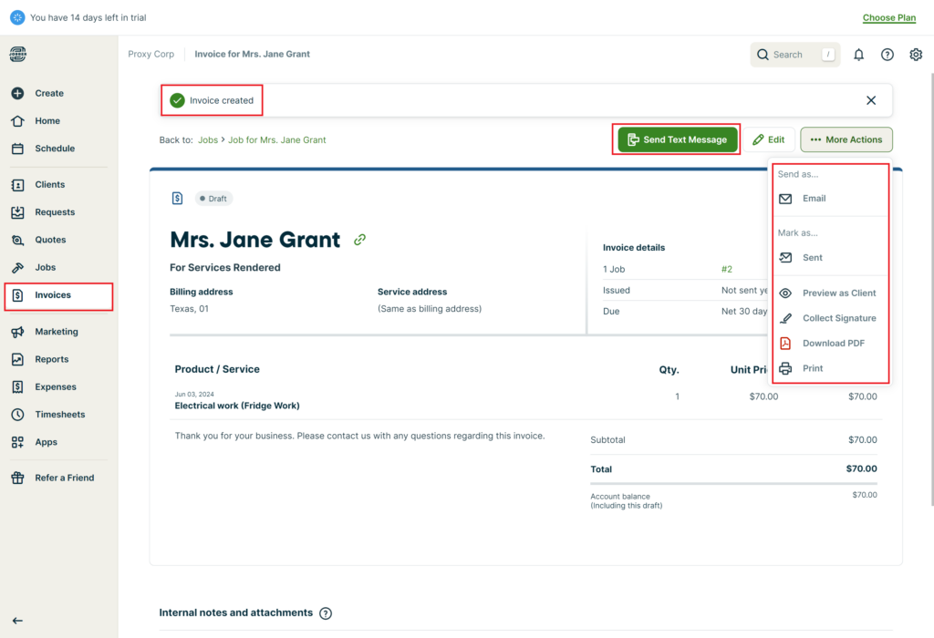Dismiss the Invoice created notification

click(x=871, y=100)
